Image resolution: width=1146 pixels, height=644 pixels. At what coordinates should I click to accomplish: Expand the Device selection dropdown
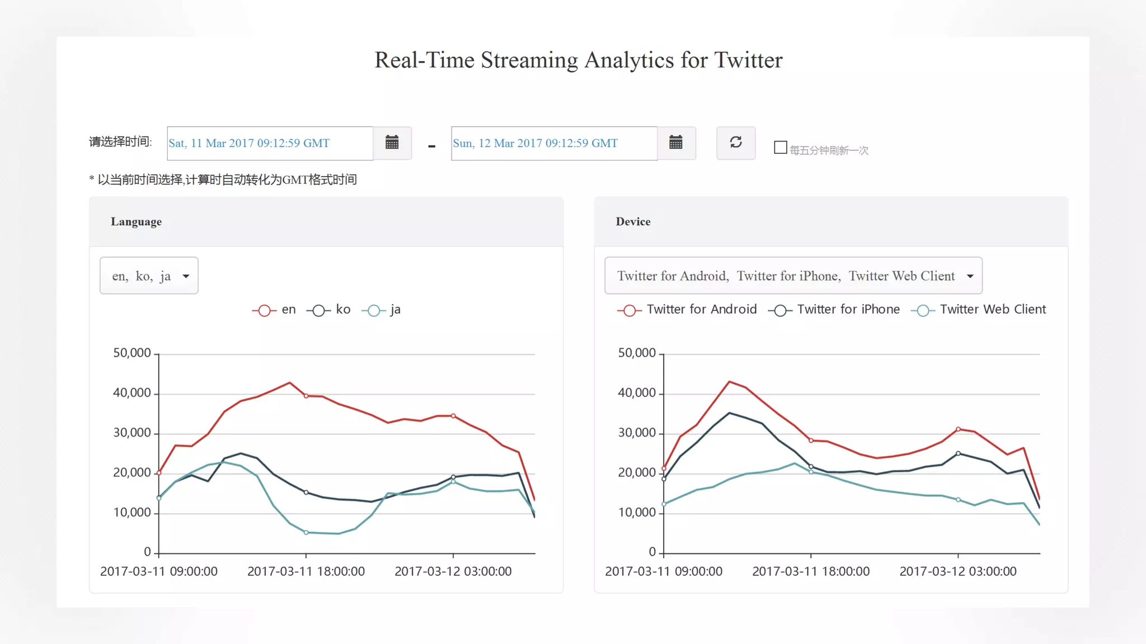click(793, 276)
